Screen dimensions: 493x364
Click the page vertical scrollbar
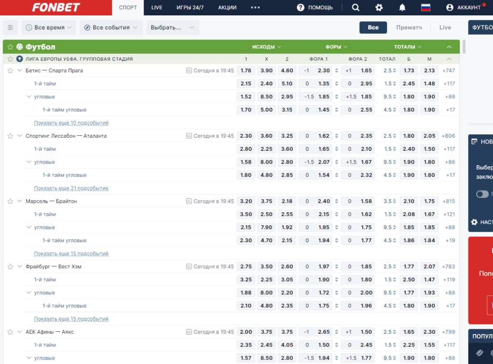tap(464, 47)
